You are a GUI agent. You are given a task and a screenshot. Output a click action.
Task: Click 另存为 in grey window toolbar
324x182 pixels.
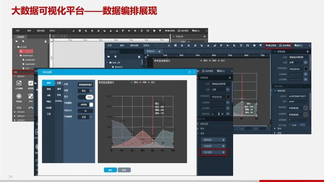52,31
